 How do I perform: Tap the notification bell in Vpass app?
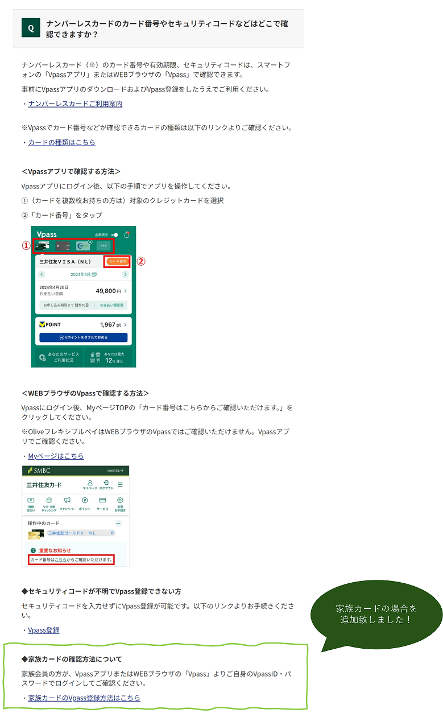(x=126, y=234)
